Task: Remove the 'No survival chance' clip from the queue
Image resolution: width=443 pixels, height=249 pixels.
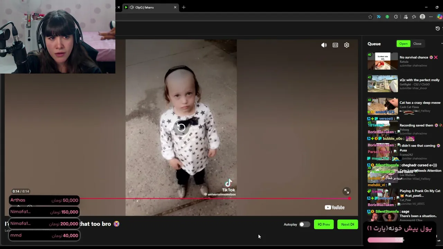Action: (x=436, y=57)
